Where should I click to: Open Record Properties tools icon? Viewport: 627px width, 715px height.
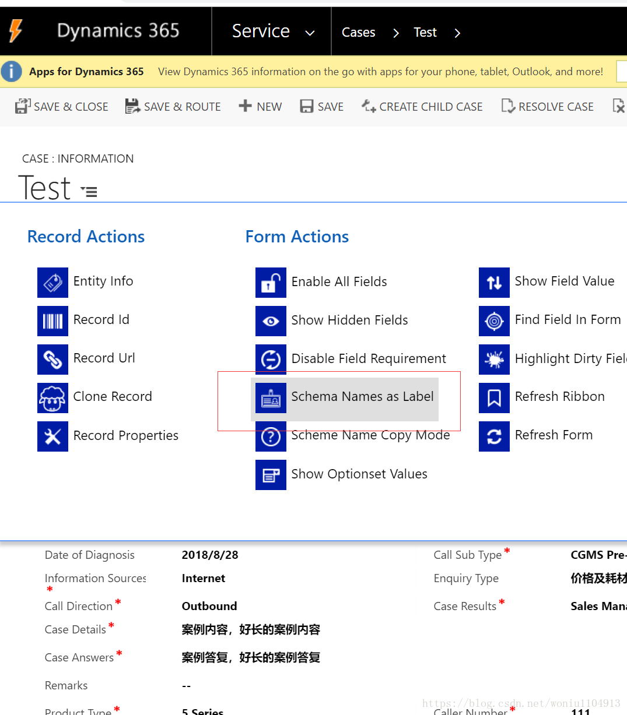(52, 436)
